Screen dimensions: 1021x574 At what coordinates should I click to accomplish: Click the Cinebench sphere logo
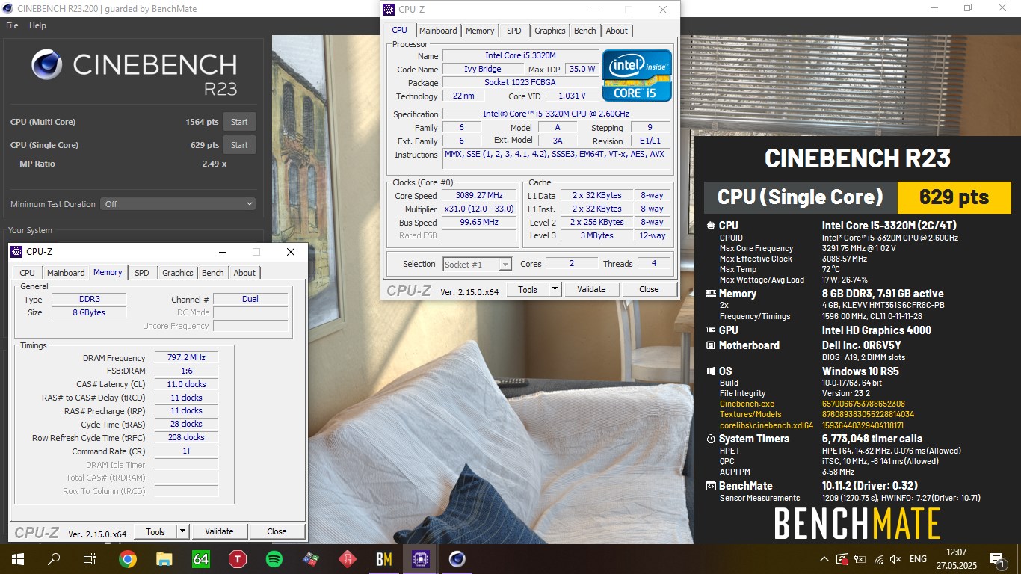(x=47, y=65)
